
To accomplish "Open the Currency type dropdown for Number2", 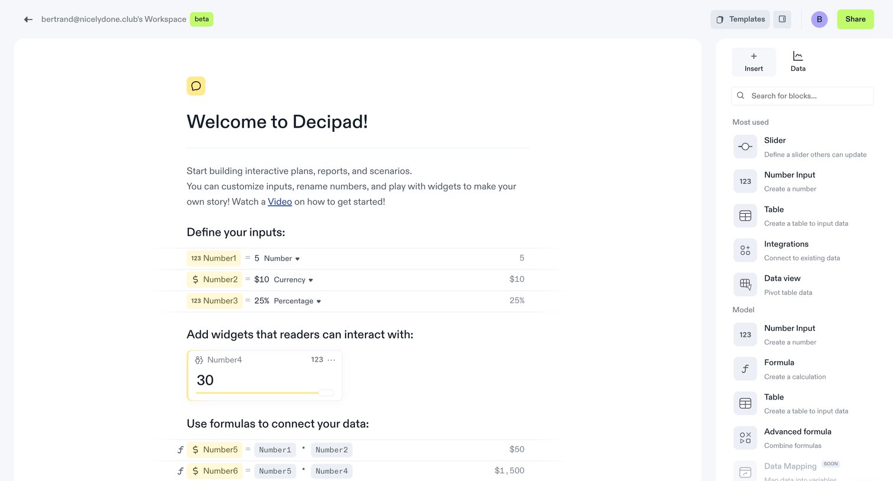I will pos(294,279).
